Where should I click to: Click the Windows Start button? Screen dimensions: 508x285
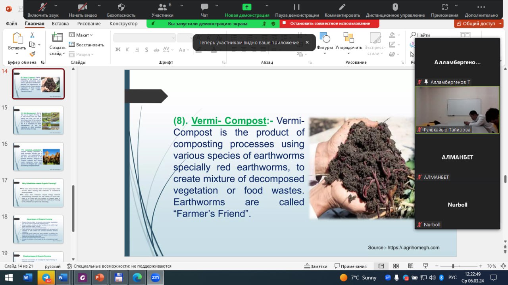click(x=8, y=278)
